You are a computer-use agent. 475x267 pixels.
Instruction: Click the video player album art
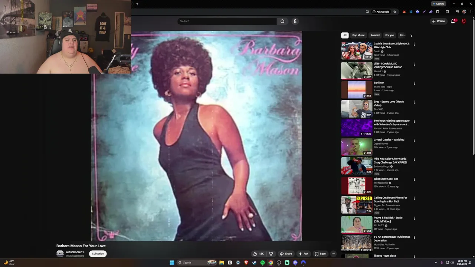coord(196,136)
